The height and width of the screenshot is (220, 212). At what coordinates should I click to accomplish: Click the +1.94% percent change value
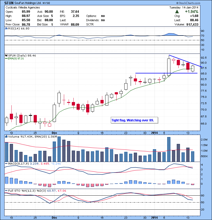point(192,12)
